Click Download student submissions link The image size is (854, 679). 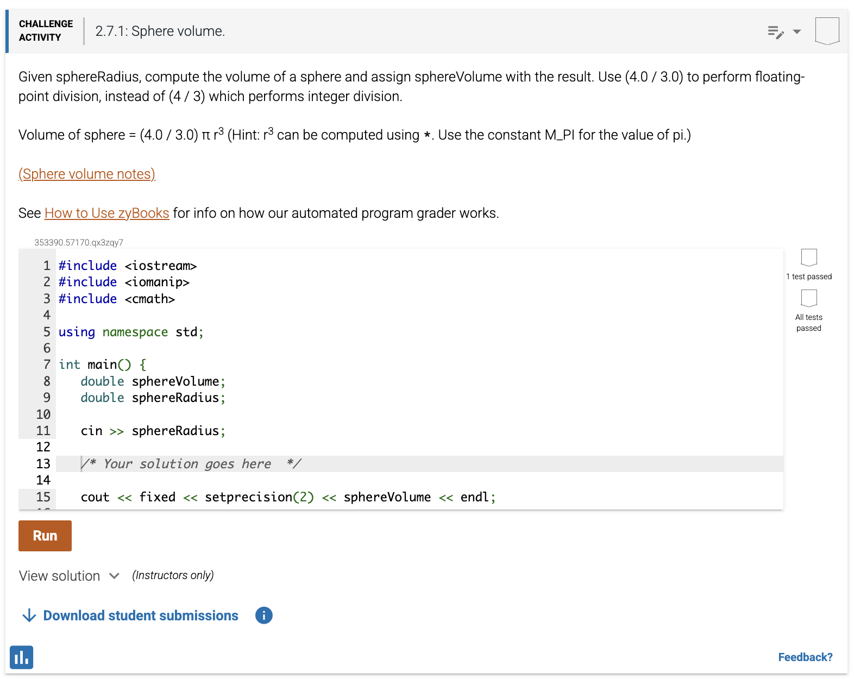[141, 615]
